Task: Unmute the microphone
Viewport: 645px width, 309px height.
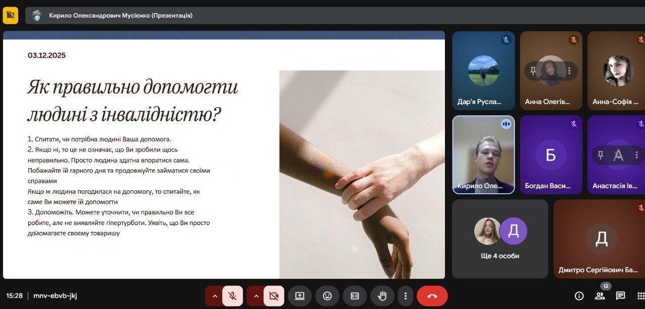Action: pyautogui.click(x=232, y=296)
